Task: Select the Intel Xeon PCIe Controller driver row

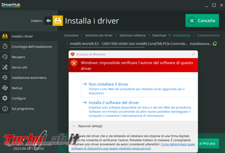Action: click(x=142, y=44)
